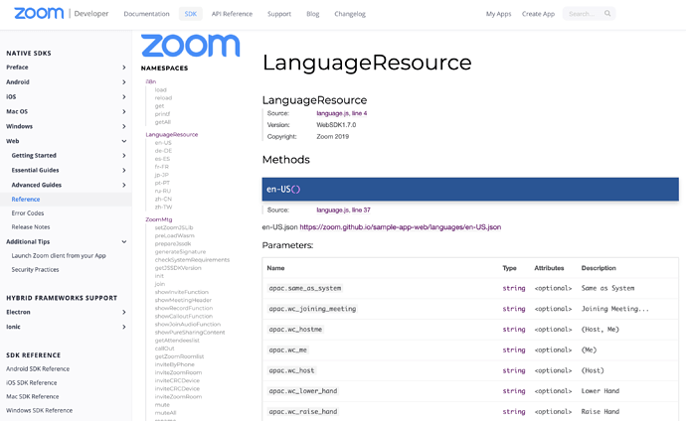The image size is (686, 421).
Task: Open Release Notes in the sidebar
Action: pyautogui.click(x=31, y=227)
